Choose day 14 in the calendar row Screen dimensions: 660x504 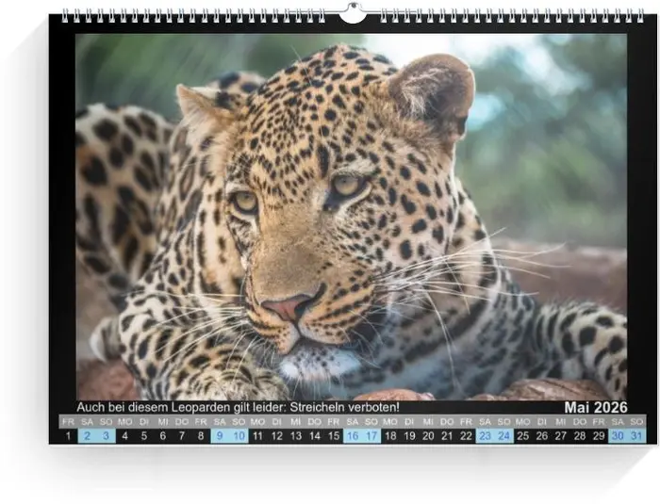pos(315,435)
